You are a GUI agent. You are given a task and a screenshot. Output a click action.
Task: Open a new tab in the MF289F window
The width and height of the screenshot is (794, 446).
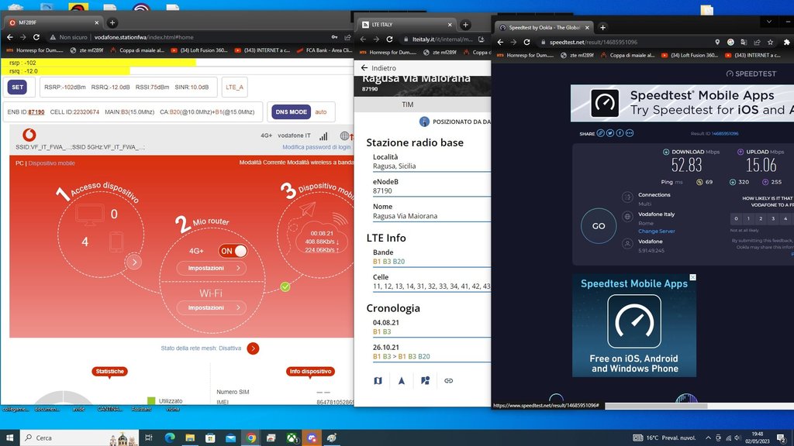tap(112, 22)
